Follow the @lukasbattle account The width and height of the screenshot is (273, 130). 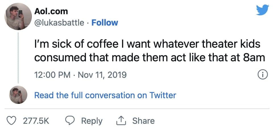click(105, 23)
